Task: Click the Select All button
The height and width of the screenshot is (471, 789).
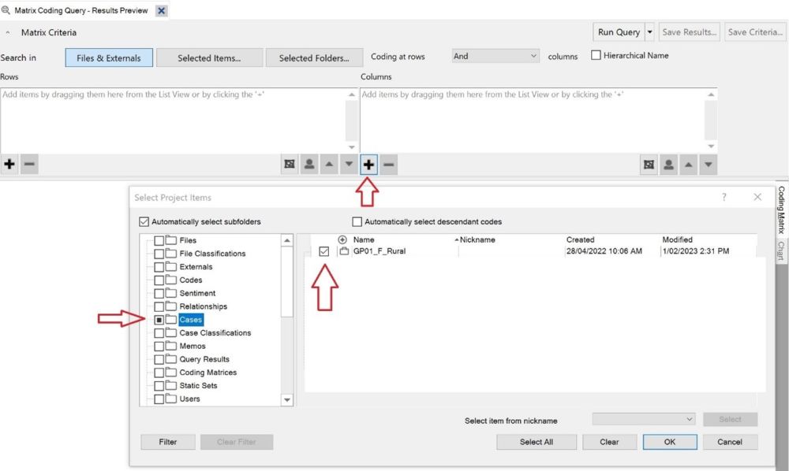Action: [x=536, y=442]
